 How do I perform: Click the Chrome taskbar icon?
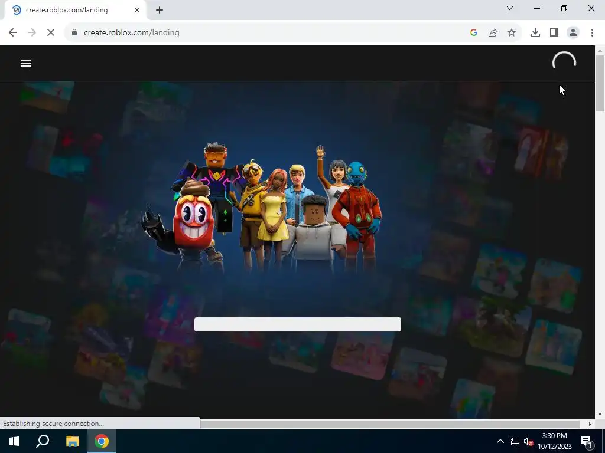pyautogui.click(x=102, y=441)
